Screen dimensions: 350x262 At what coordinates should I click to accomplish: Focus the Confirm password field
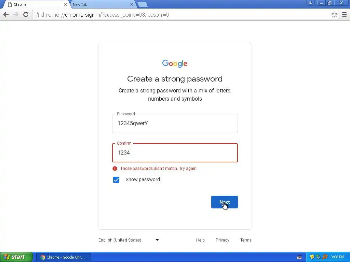click(x=175, y=153)
